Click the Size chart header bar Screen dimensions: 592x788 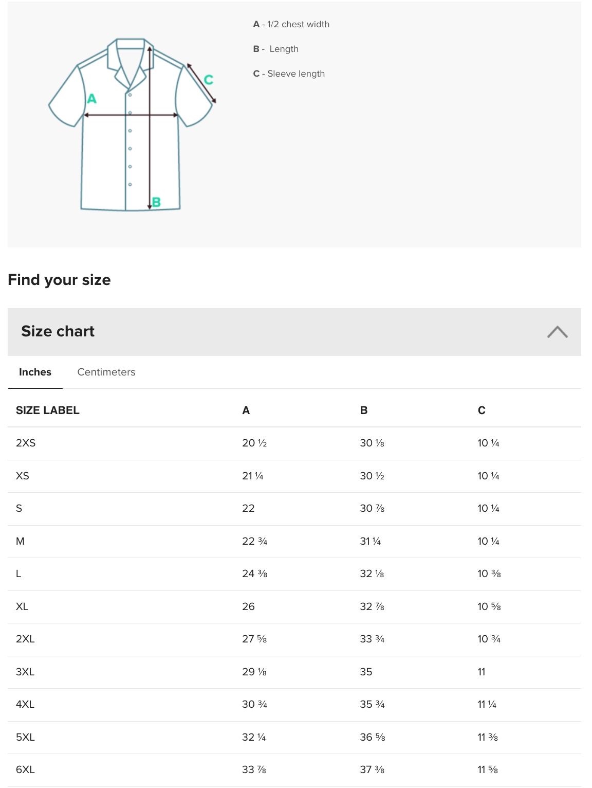pyautogui.click(x=294, y=332)
